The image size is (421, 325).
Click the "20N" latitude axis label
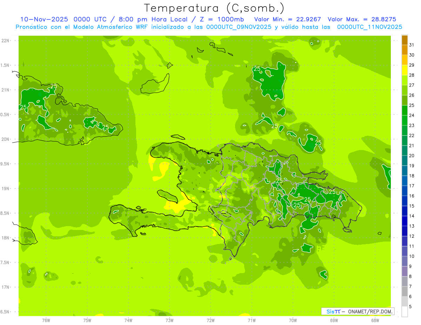(5, 139)
